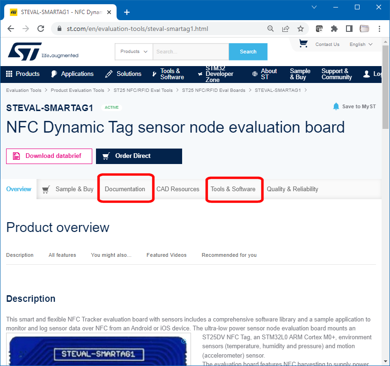Viewport: 390px width, 366px height.
Task: Click the browser back arrow
Action: tap(11, 29)
